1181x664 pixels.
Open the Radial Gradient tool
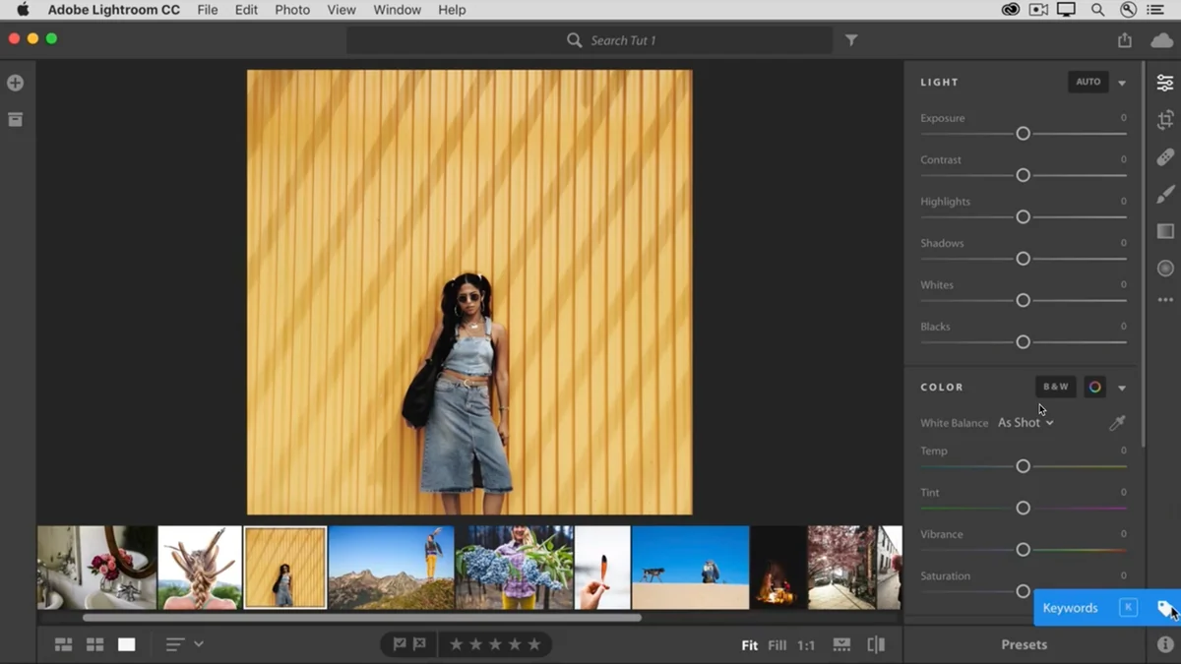click(x=1165, y=269)
